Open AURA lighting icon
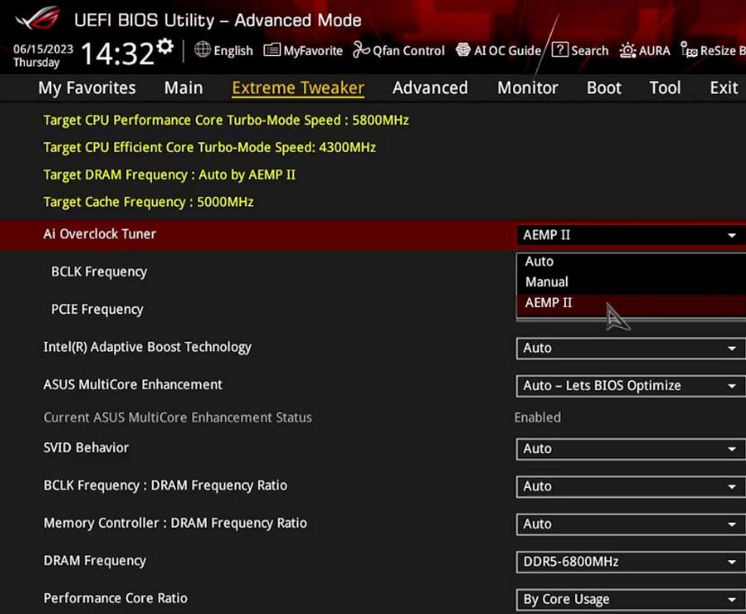This screenshot has height=614, width=746. [627, 50]
